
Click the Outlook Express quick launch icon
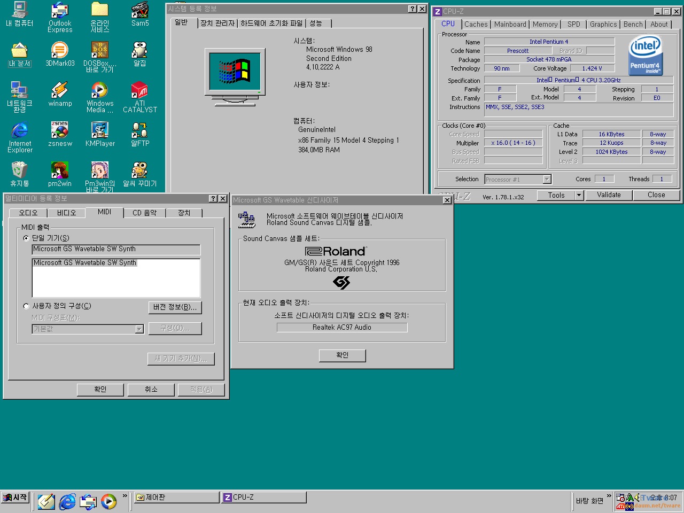(x=88, y=501)
